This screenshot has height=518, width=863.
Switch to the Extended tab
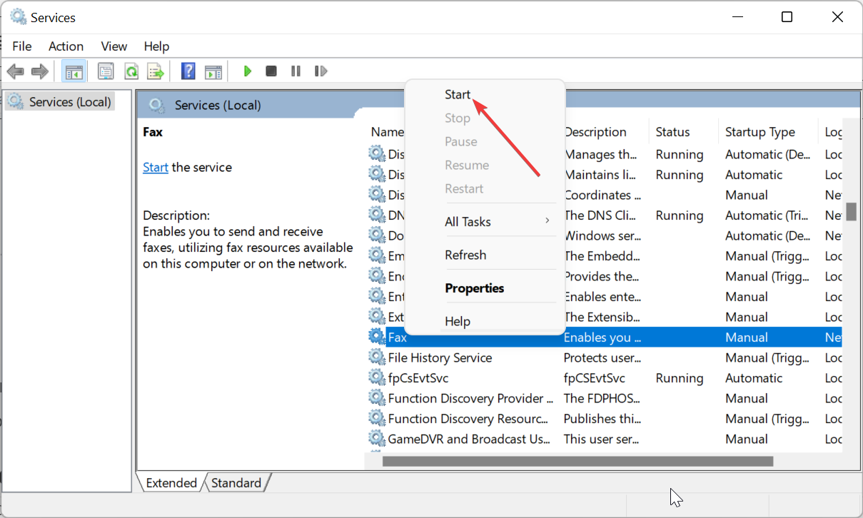coord(171,483)
